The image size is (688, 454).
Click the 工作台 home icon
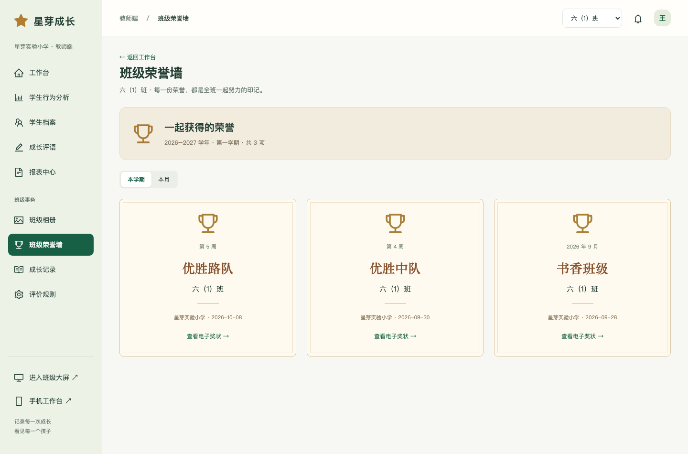(x=19, y=73)
